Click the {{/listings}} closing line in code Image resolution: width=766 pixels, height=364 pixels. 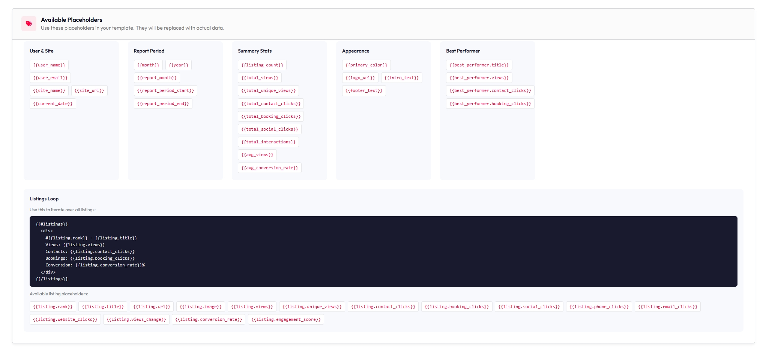point(52,279)
